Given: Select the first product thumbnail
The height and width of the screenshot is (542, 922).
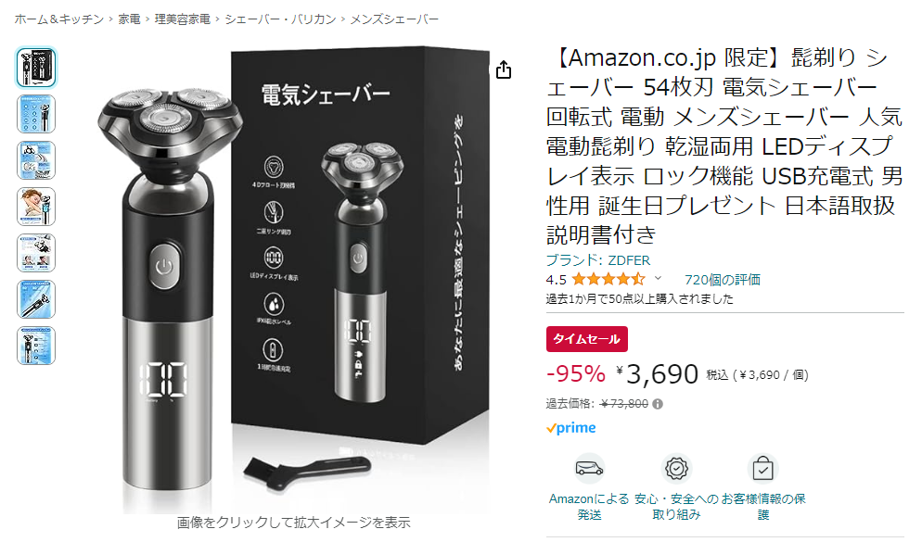Looking at the screenshot, I should pyautogui.click(x=36, y=68).
